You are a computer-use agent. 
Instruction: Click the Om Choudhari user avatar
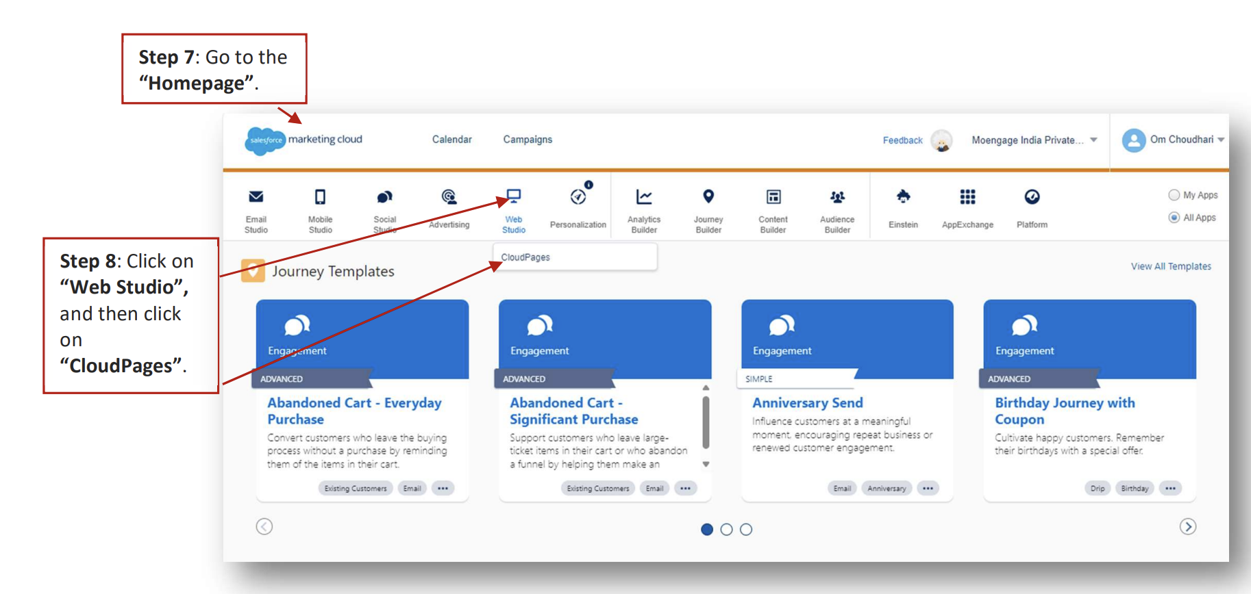point(1134,140)
